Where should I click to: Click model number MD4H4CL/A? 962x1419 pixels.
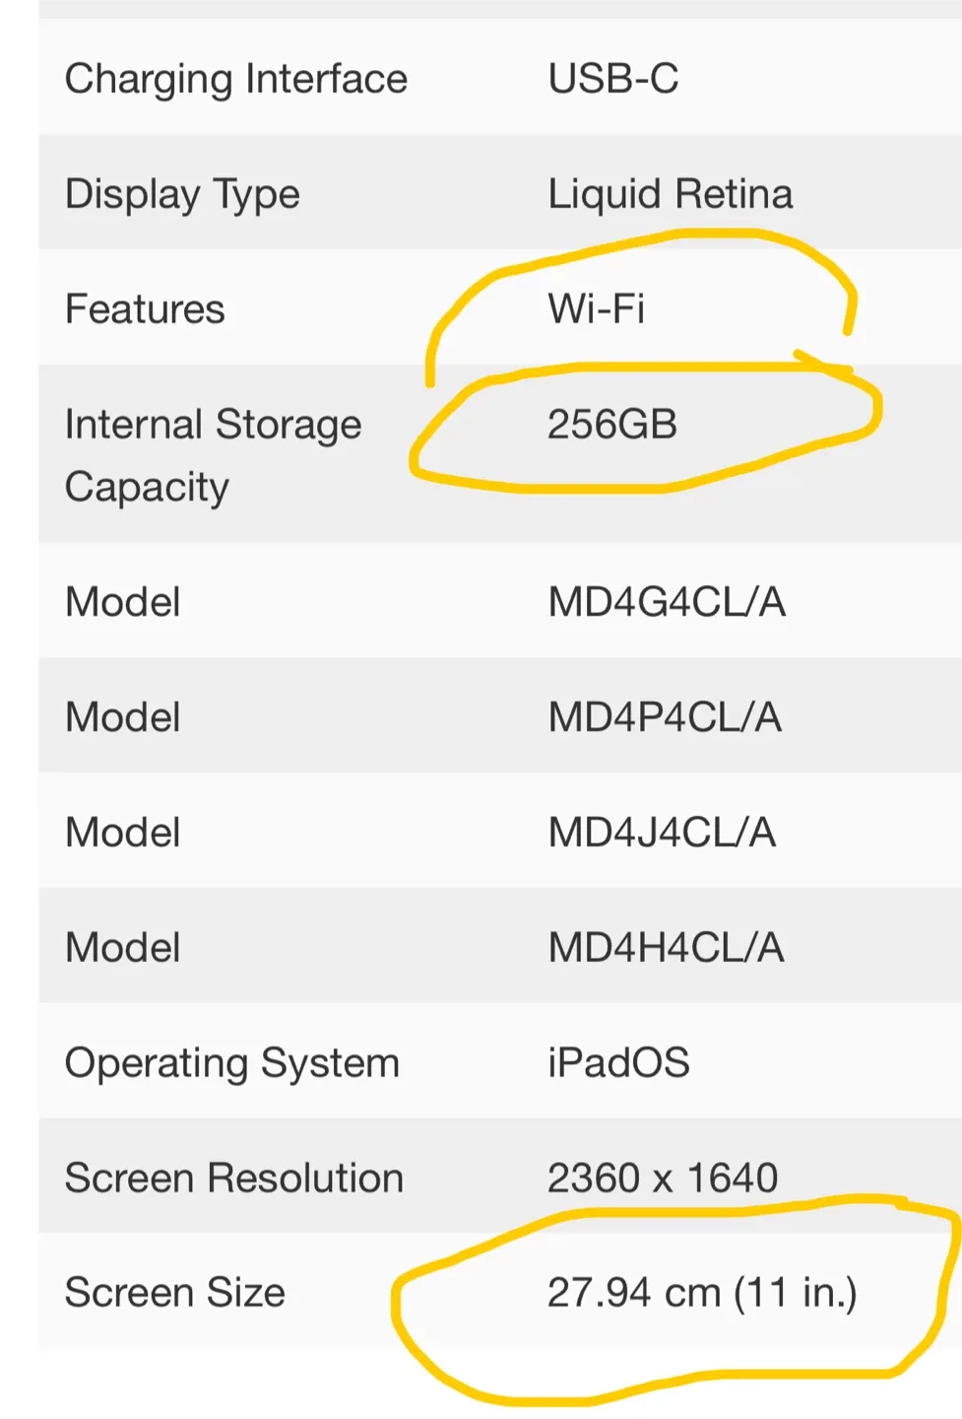[x=666, y=948]
